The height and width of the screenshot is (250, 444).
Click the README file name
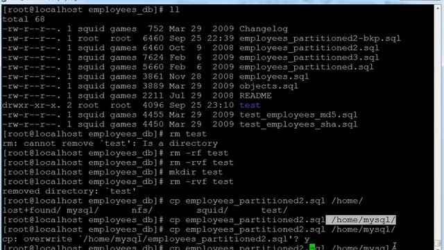click(x=255, y=96)
